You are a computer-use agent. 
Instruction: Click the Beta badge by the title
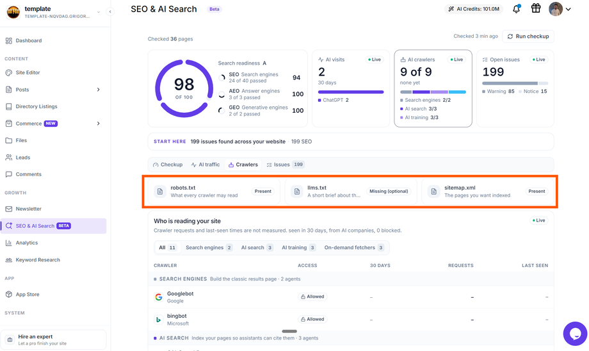coord(214,9)
